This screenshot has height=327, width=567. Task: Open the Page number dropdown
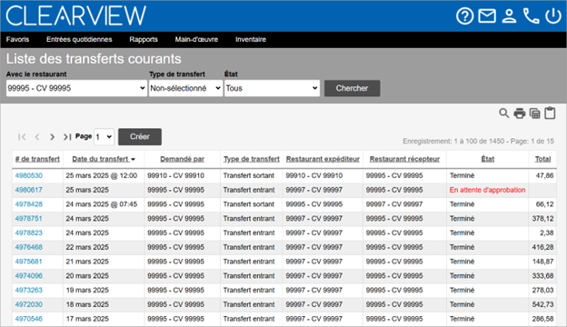pyautogui.click(x=104, y=137)
